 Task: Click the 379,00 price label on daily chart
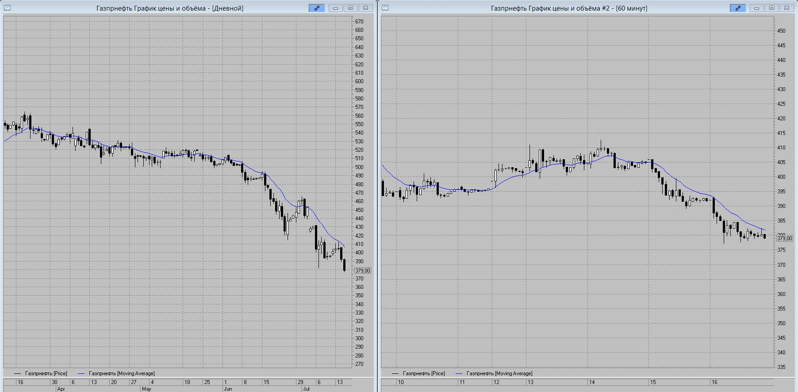click(x=363, y=271)
